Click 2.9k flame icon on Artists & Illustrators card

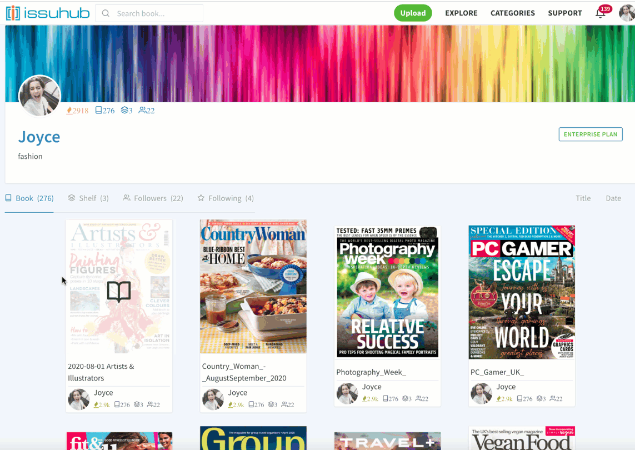click(x=96, y=404)
